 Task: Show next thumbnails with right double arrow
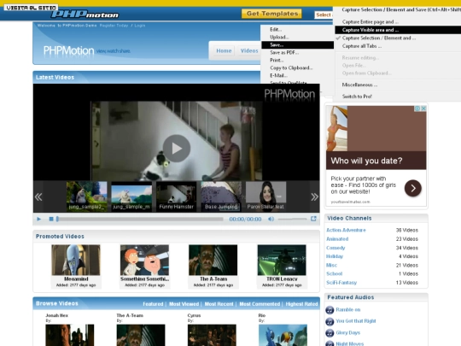pos(314,196)
